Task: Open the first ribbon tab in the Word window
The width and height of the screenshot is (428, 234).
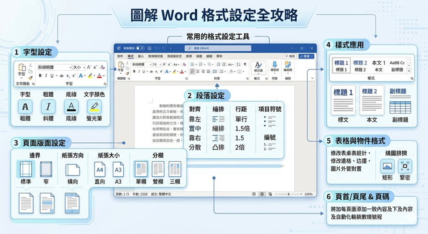Action: [120, 56]
